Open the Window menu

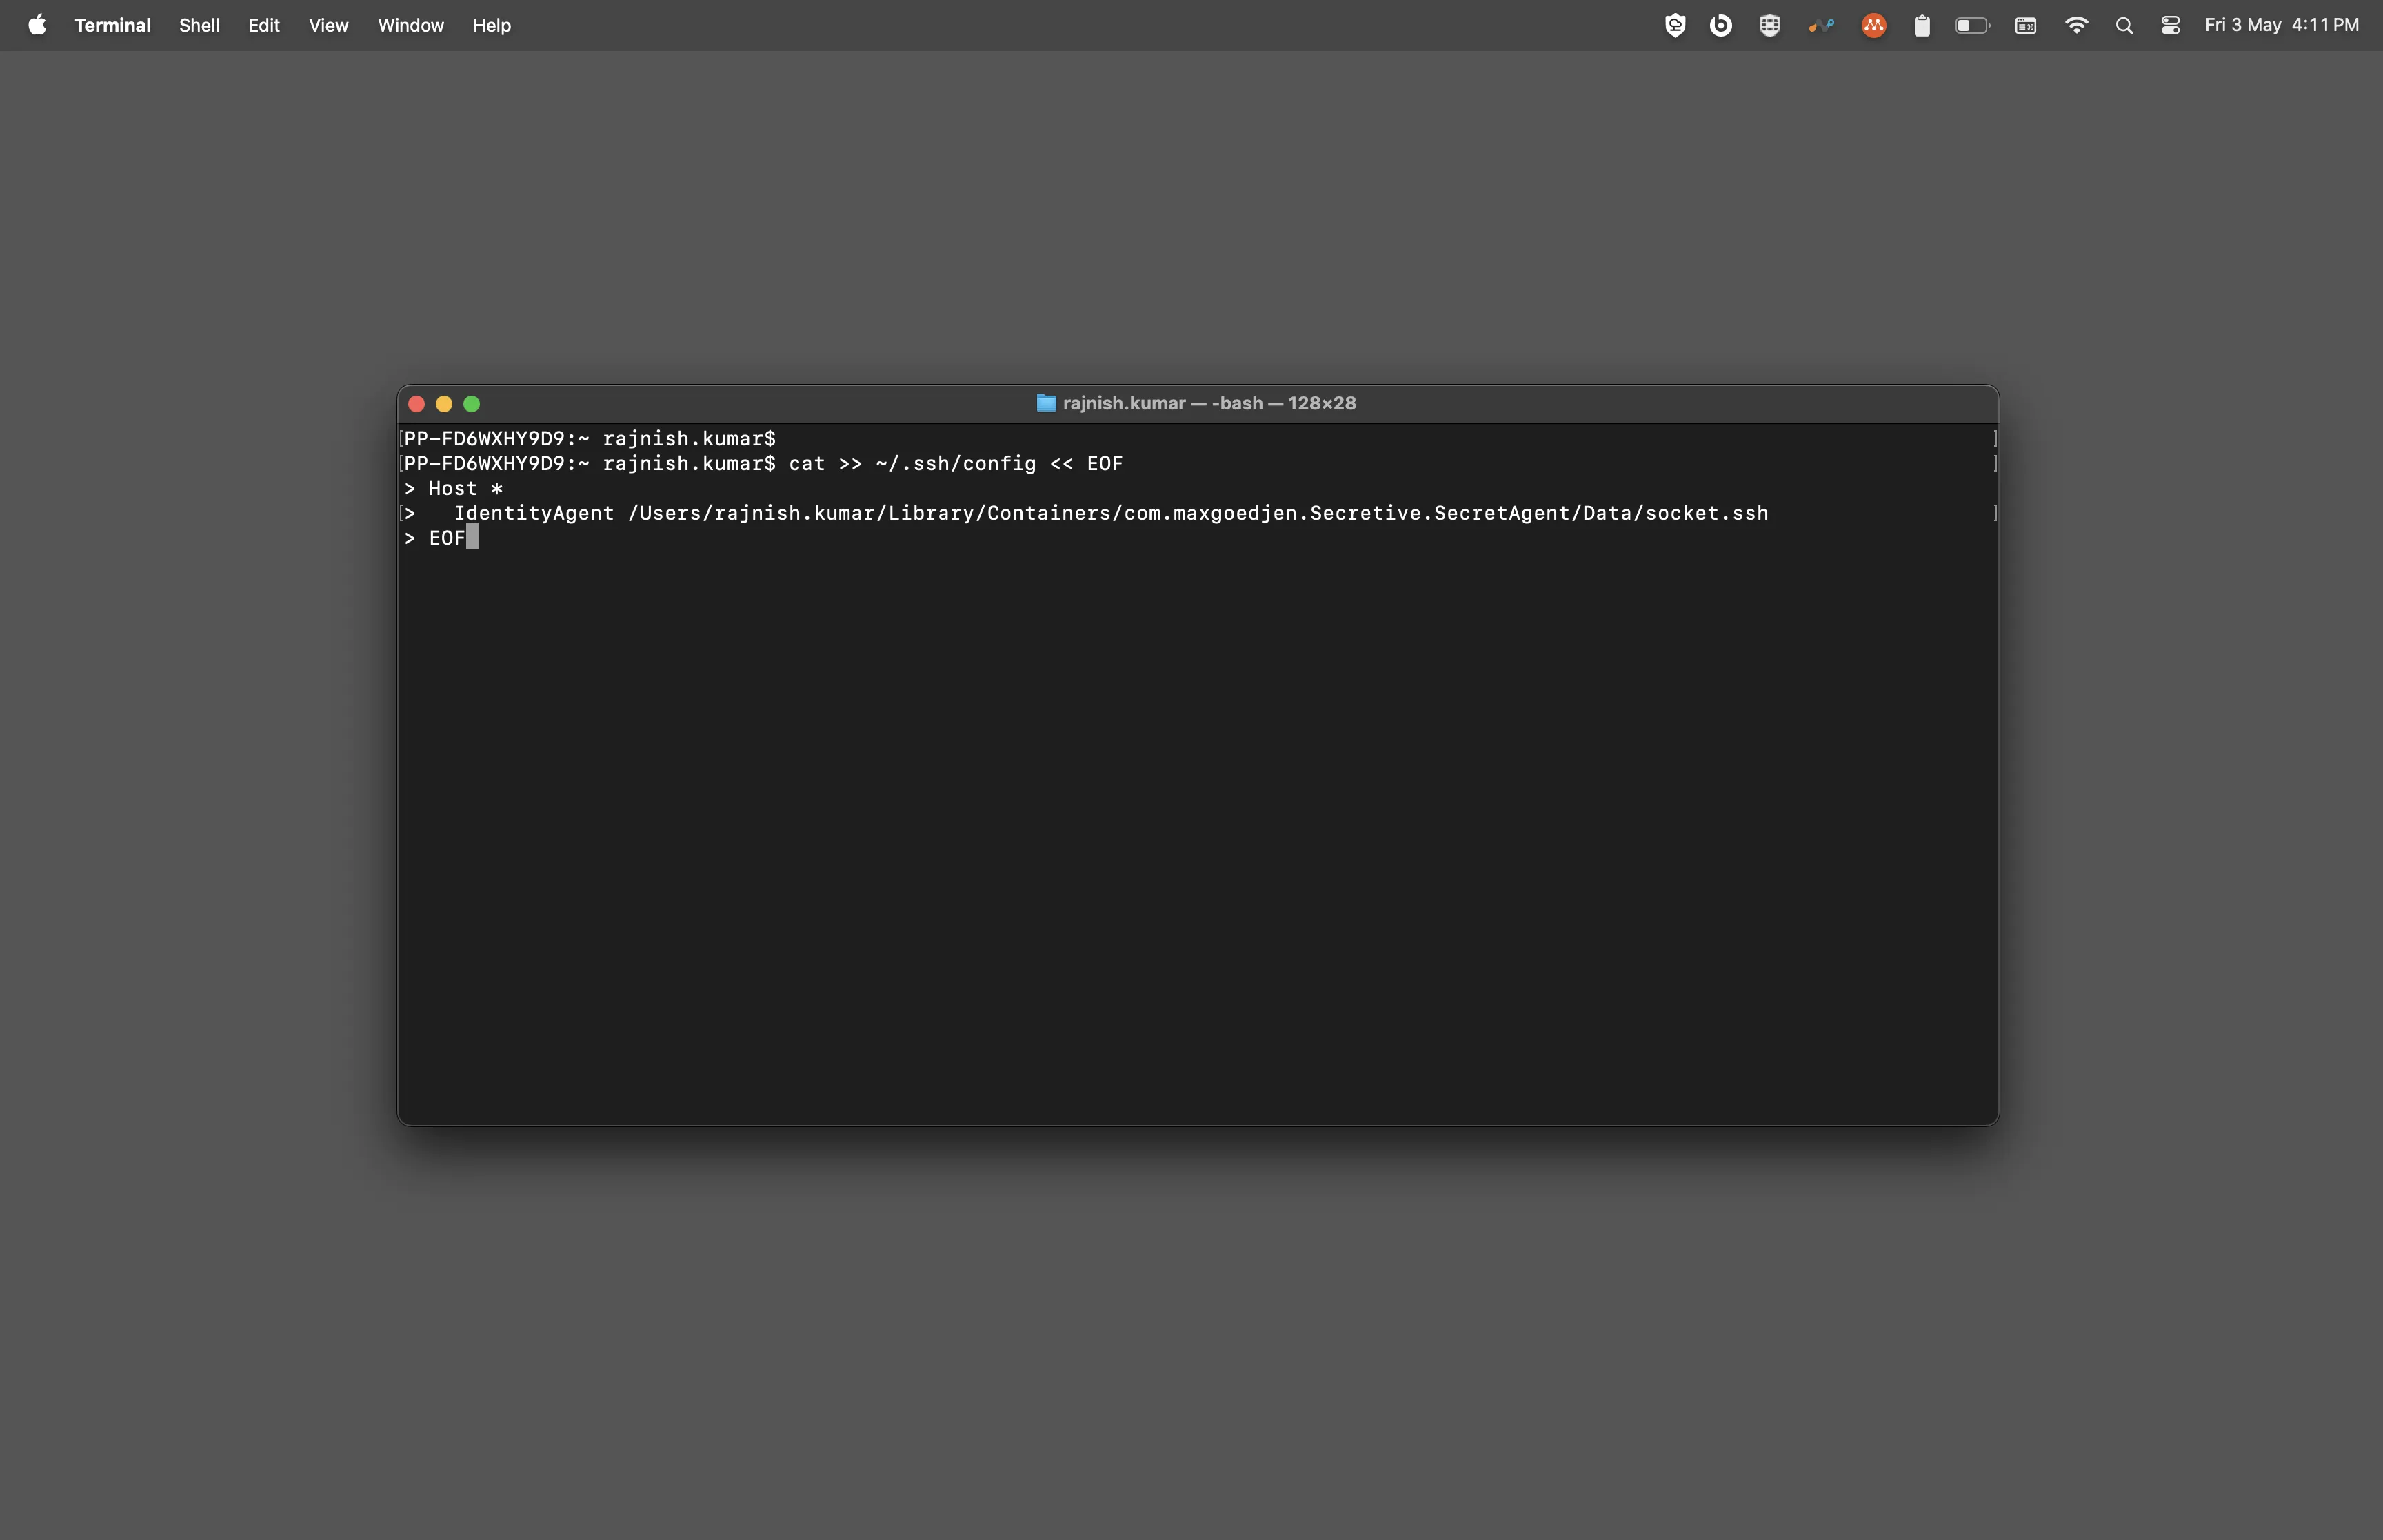(x=411, y=25)
